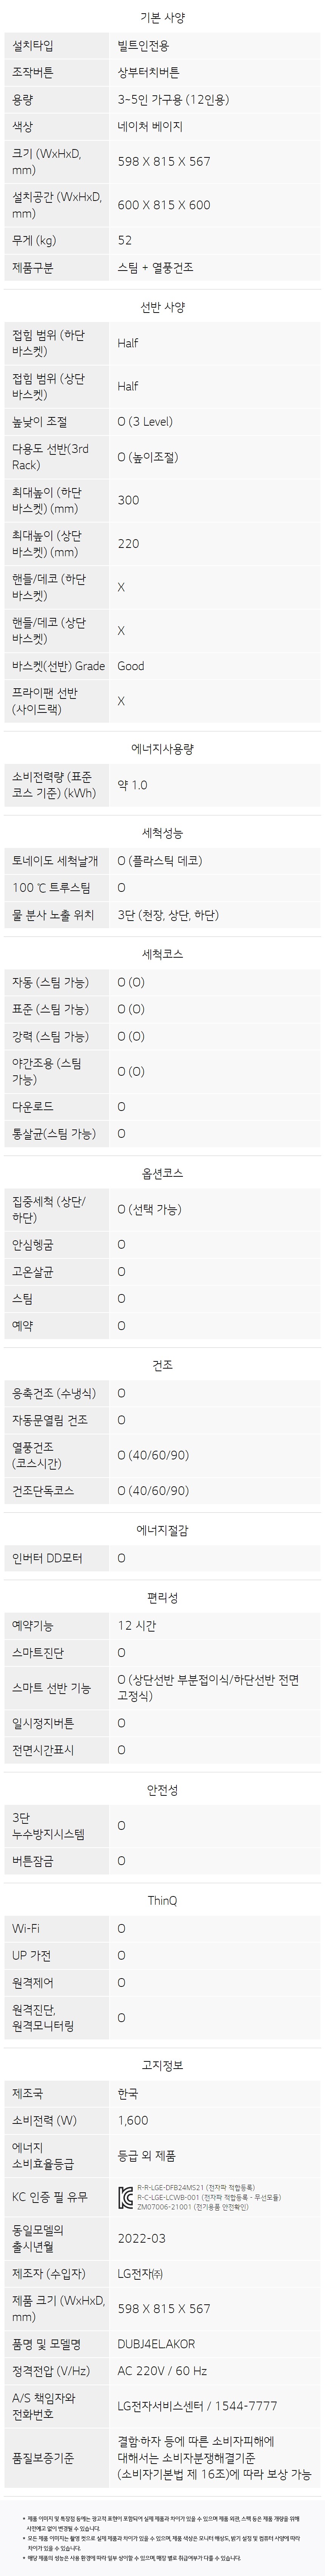This screenshot has width=325, height=2576.
Task: Select the 고지정보 section header
Action: tap(162, 2037)
